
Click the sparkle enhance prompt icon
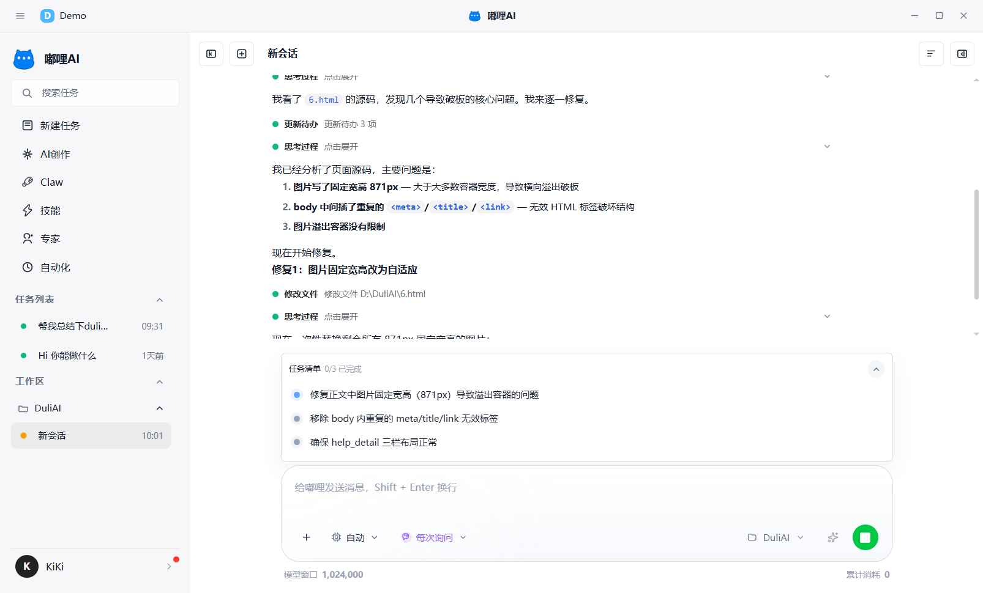[832, 537]
